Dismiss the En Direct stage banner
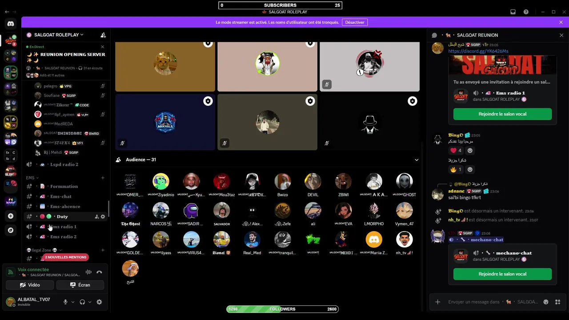 point(103,47)
